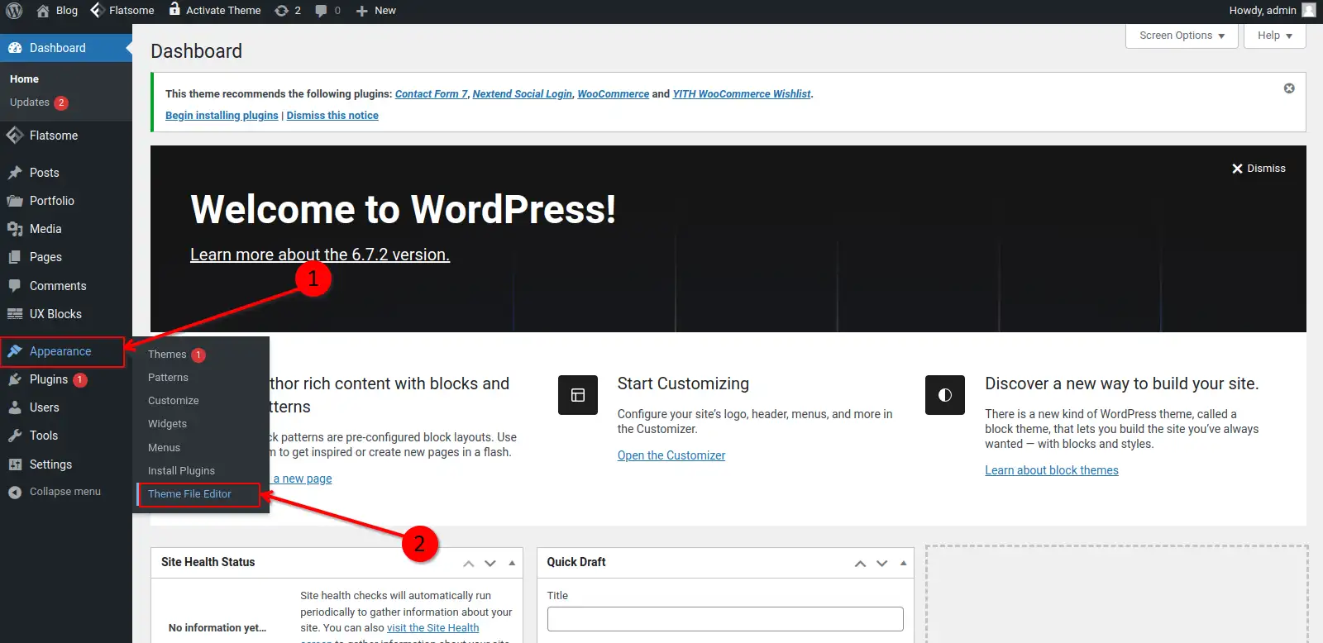Click the Flatsome logo icon in admin bar

point(97,10)
